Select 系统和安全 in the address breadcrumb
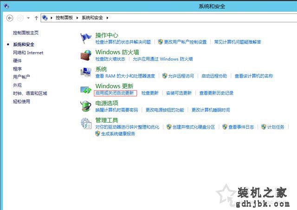 [92, 18]
